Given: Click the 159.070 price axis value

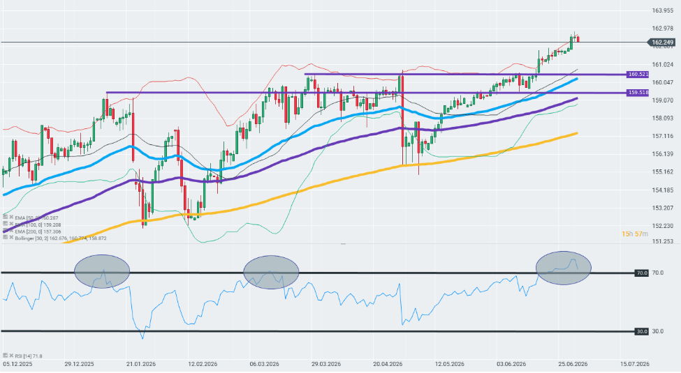Looking at the screenshot, I should [x=663, y=100].
